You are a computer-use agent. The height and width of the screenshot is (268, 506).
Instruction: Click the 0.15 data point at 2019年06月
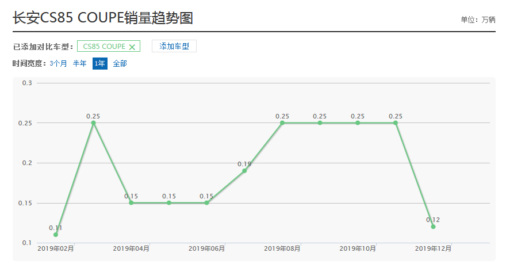[207, 203]
